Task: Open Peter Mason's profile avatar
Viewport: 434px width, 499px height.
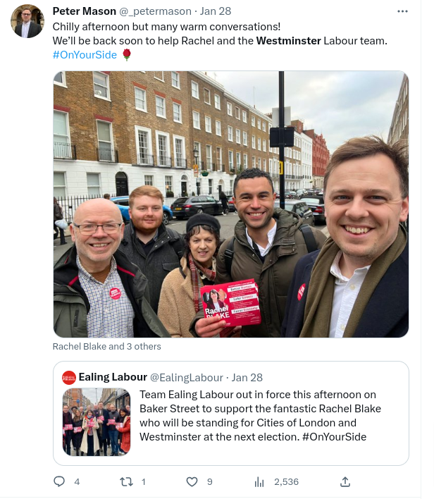Action: 27,21
